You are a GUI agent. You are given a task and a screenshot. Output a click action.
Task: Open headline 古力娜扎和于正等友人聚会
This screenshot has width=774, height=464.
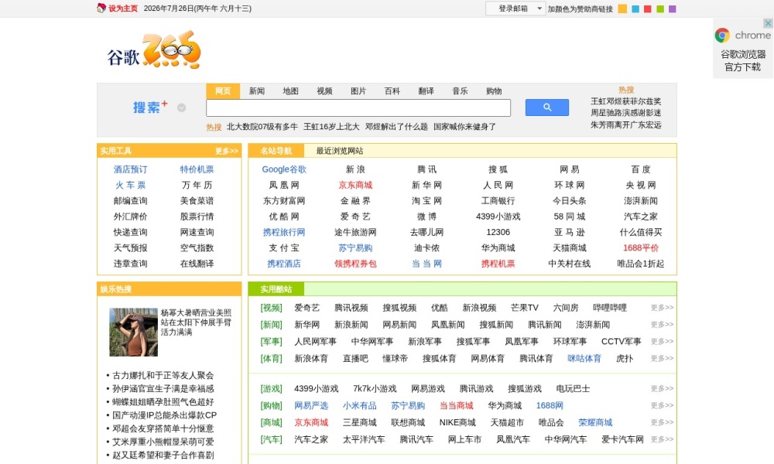click(x=163, y=375)
